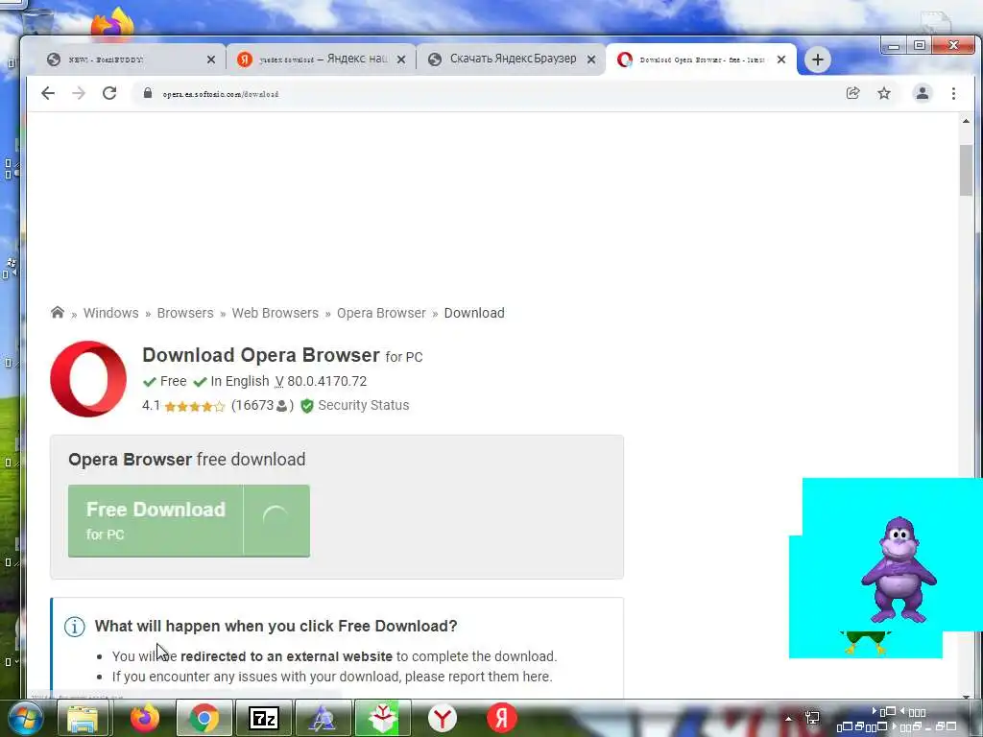
Task: Close the BonziBUDDY tab
Action: (x=211, y=59)
